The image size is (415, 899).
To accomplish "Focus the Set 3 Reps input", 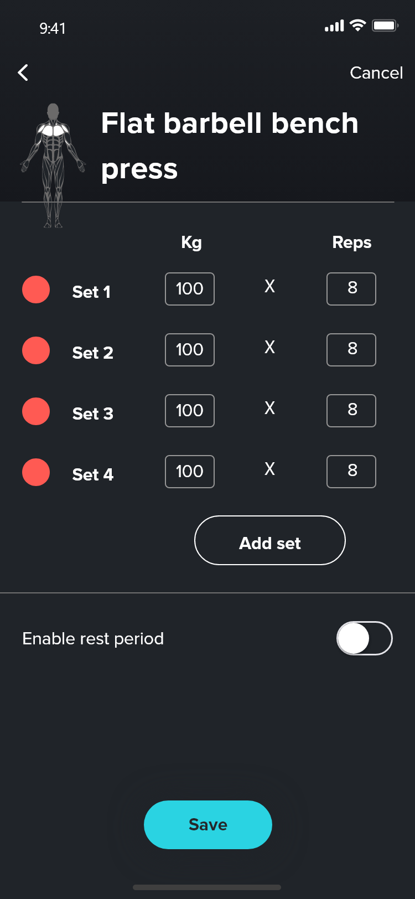I will (351, 411).
